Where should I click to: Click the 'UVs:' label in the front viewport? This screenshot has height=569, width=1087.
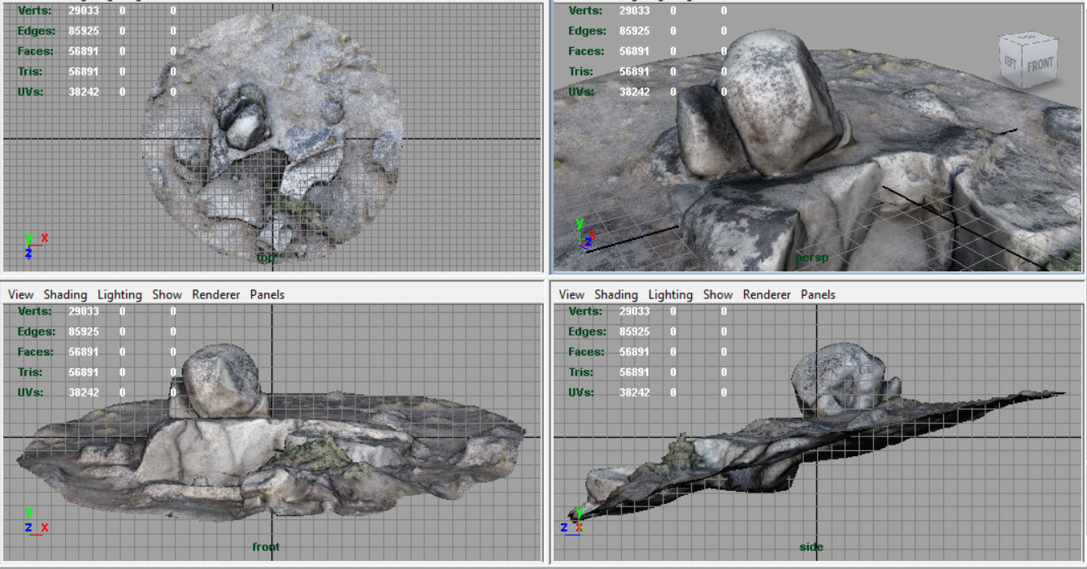[31, 393]
